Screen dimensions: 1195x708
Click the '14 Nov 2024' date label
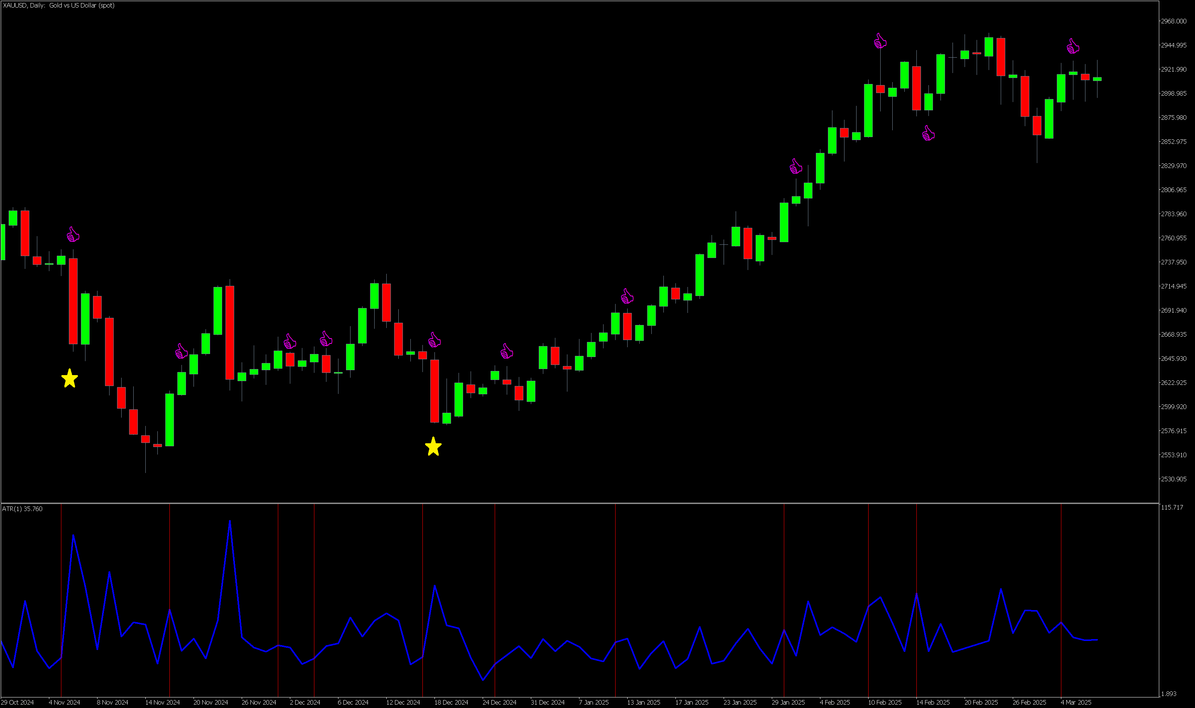tap(163, 702)
